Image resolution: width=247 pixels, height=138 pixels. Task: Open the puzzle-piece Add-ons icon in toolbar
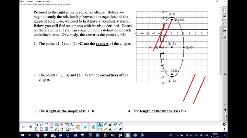click(93, 127)
